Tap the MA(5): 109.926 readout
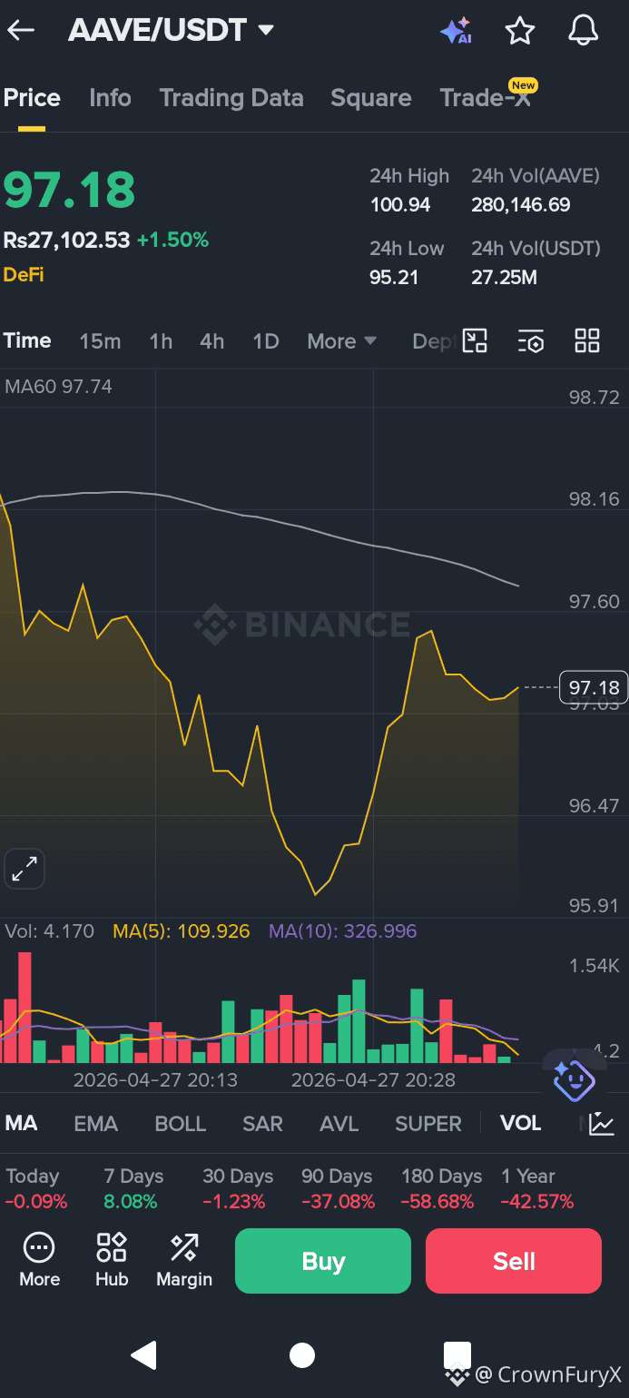 pos(181,931)
